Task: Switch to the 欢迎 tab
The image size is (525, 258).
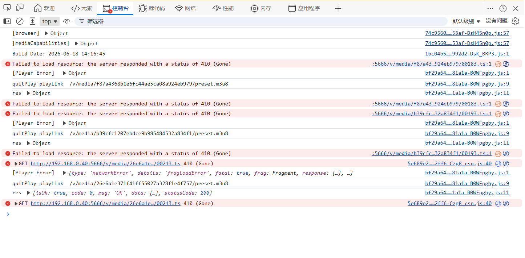Action: tap(44, 8)
